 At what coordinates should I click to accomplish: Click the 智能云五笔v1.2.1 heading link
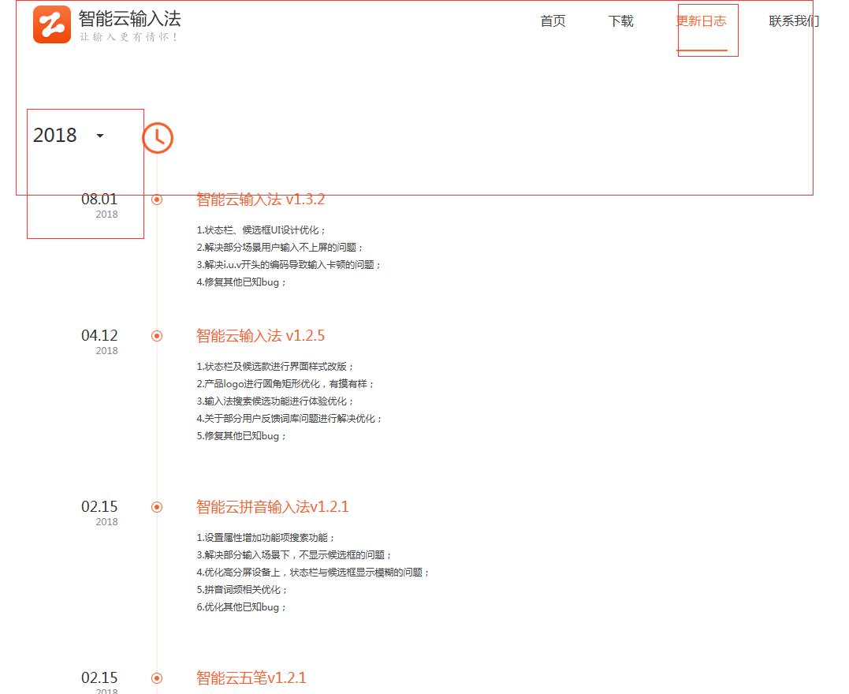pos(251,677)
